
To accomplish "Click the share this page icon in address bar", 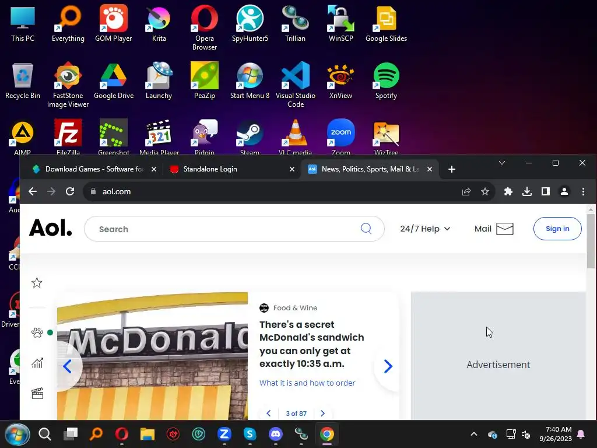I will coord(466,191).
